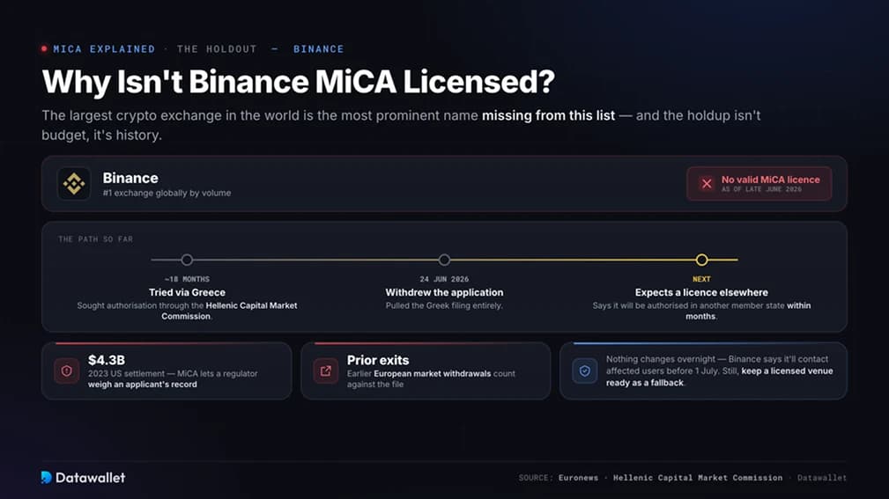Click the red dot before MICA EXPLAINED
Viewport: 889px width, 499px height.
point(44,48)
